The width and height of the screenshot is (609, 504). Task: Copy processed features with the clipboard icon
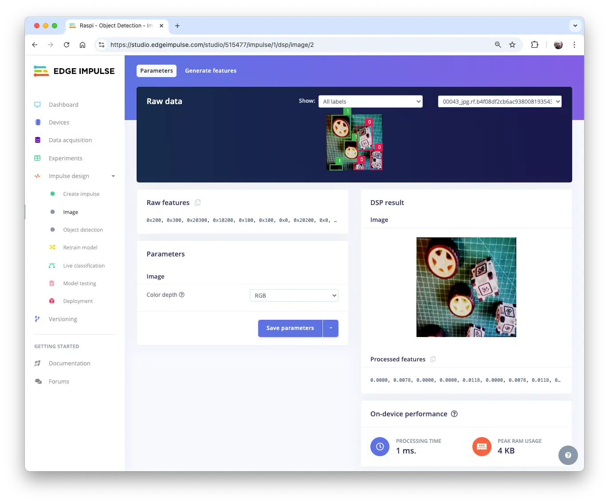coord(433,359)
